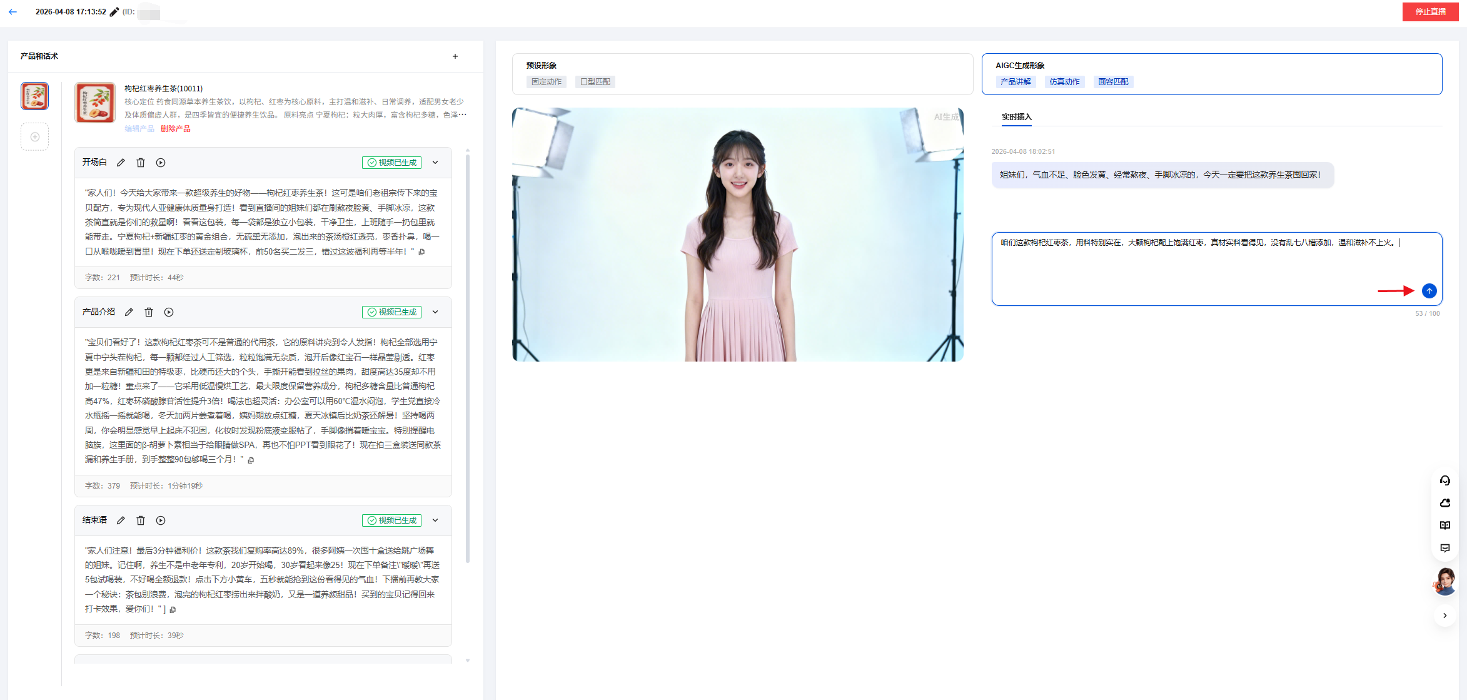Image resolution: width=1467 pixels, height=700 pixels.
Task: Click the 删除产品 link
Action: tap(175, 129)
